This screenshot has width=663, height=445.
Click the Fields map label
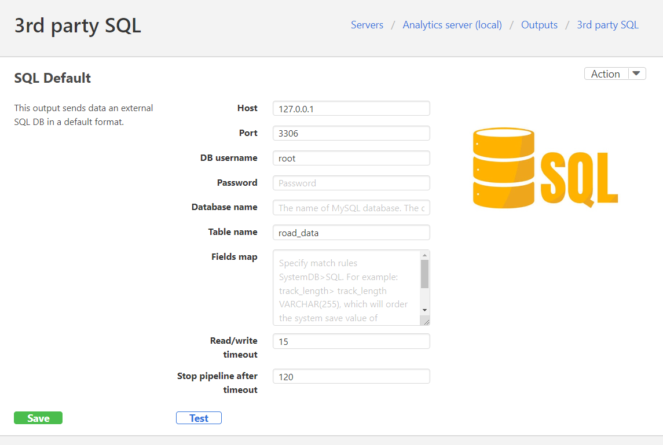235,257
